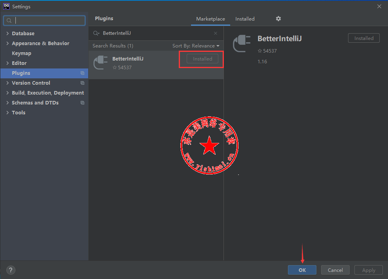Open the Database settings page
The image size is (388, 279).
[23, 33]
